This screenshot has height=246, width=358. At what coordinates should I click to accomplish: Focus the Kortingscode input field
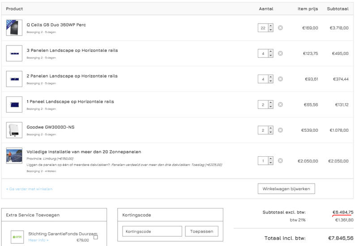(x=152, y=231)
